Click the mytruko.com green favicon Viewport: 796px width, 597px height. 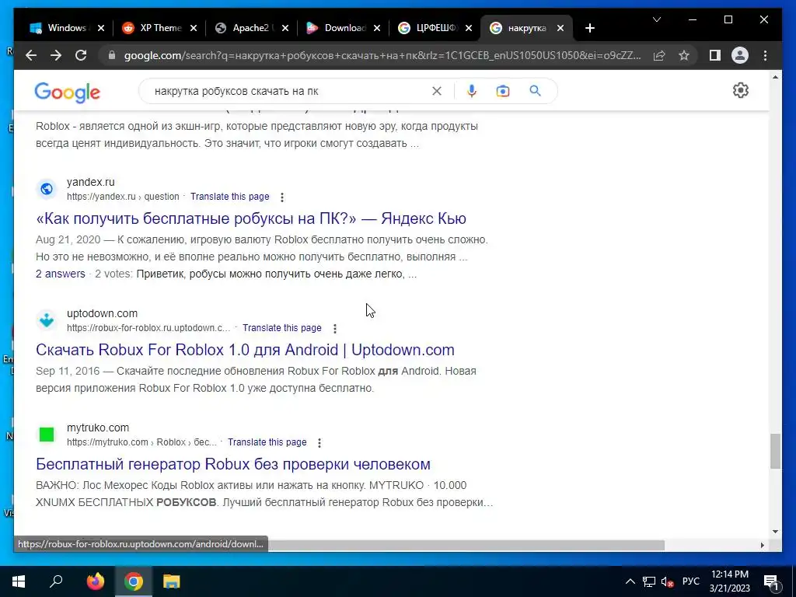pyautogui.click(x=47, y=435)
